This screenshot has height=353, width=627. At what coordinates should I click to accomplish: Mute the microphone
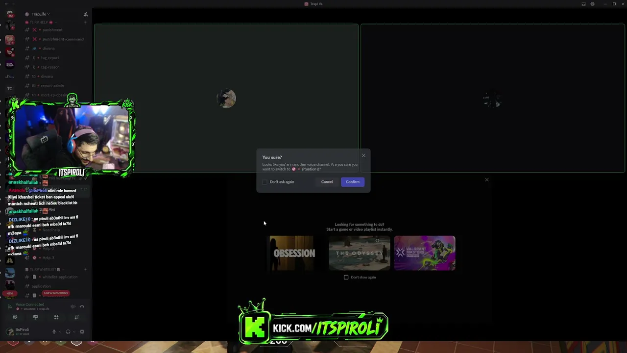point(54,332)
